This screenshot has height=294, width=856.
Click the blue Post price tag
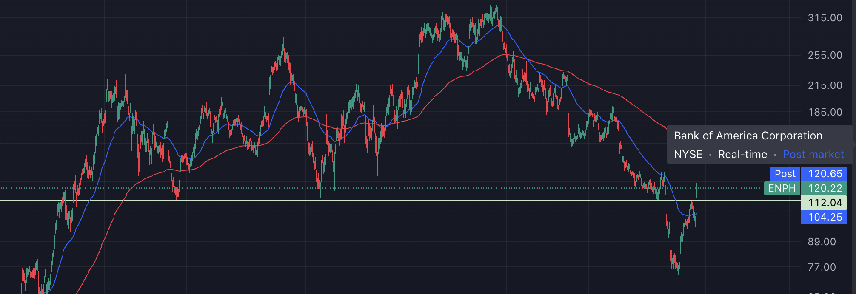click(785, 174)
